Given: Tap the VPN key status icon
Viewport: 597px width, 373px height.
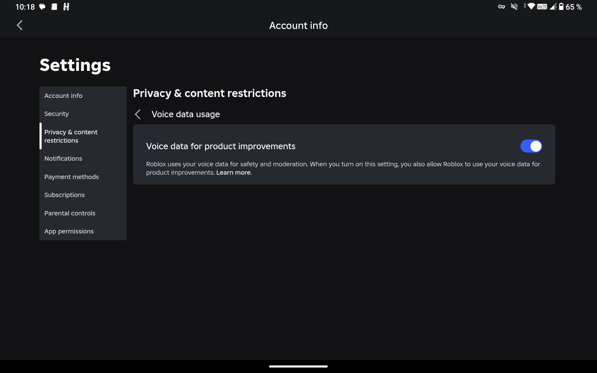Looking at the screenshot, I should coord(501,7).
